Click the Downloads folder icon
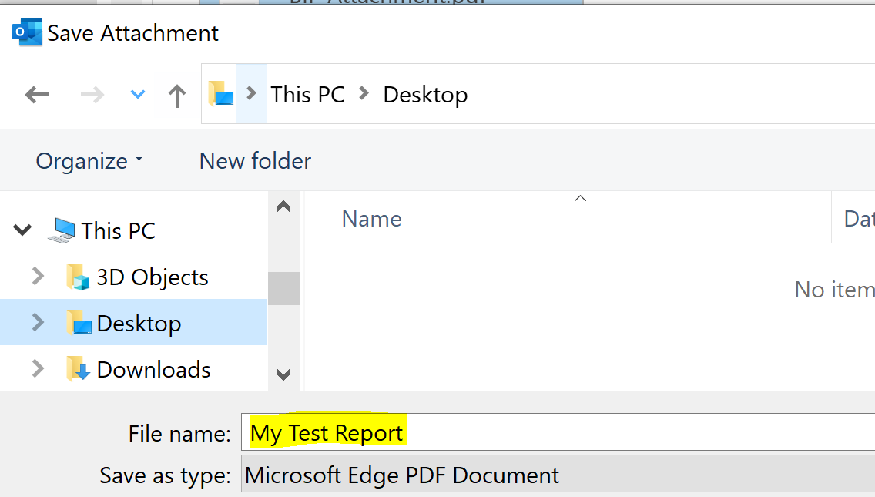This screenshot has height=497, width=875. tap(81, 369)
